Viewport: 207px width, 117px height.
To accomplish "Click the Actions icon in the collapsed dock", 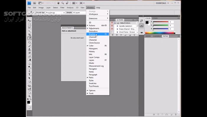I will point(141,25).
